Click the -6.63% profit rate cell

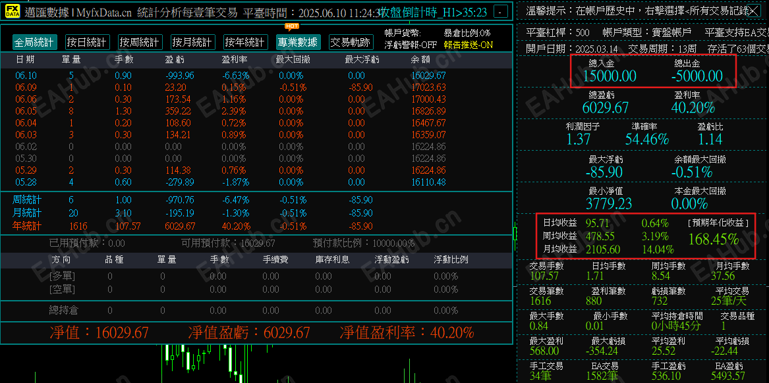235,76
